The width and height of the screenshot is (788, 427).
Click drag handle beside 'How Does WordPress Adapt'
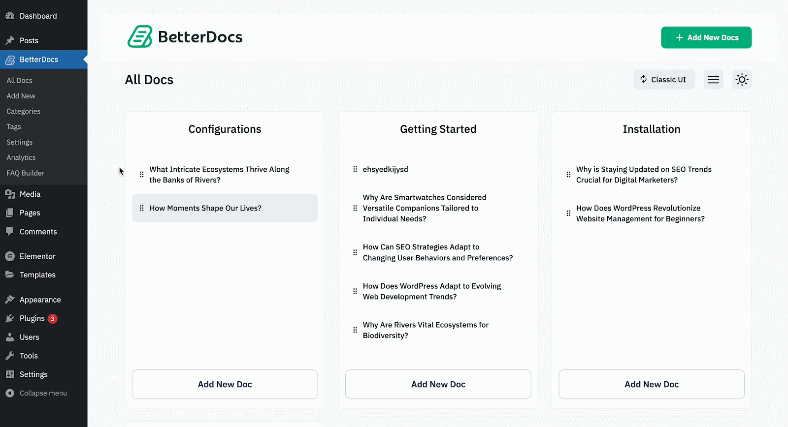pos(355,291)
